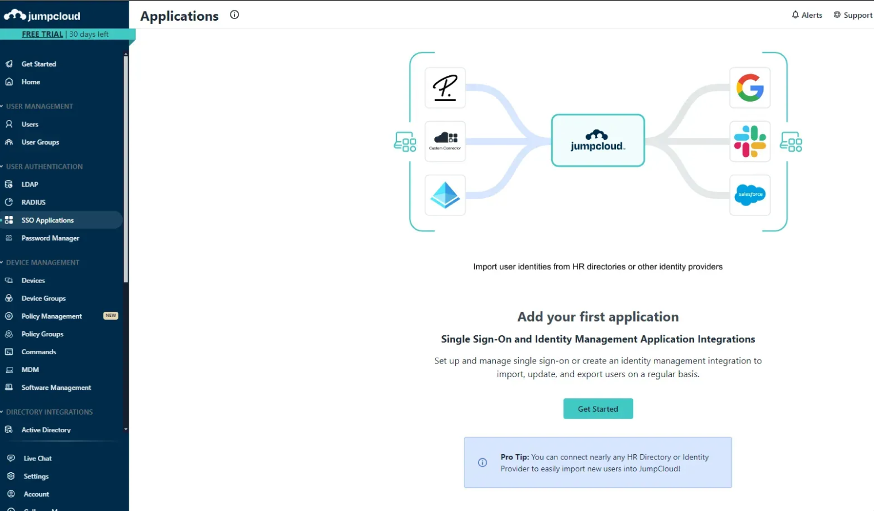Image resolution: width=874 pixels, height=511 pixels.
Task: Click the Slack logo tile
Action: [x=750, y=141]
